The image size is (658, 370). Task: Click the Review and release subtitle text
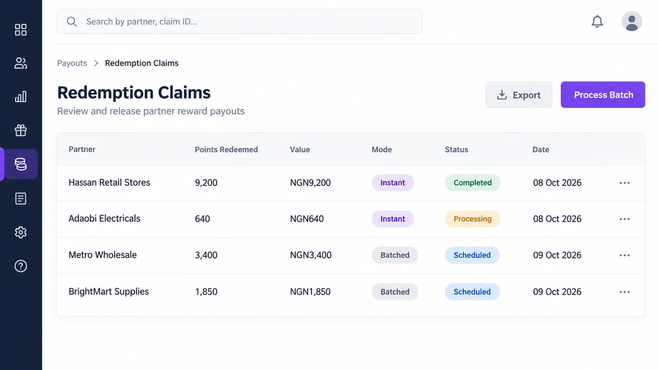tap(151, 111)
